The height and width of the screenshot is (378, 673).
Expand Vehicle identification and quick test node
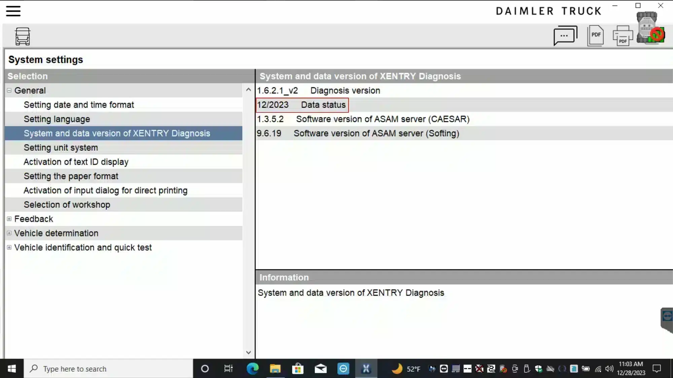(9, 247)
